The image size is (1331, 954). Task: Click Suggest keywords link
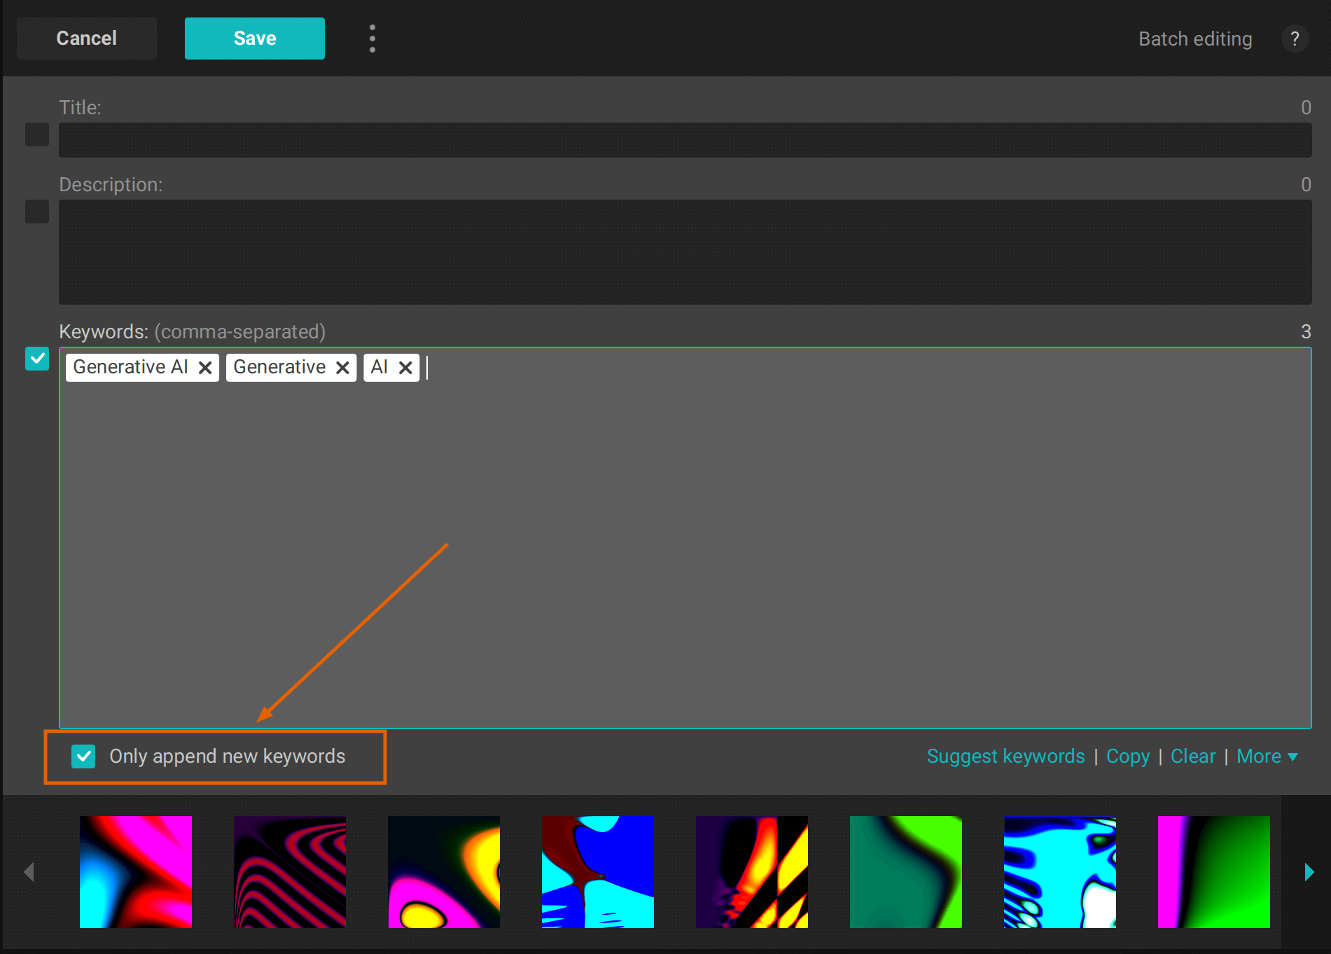click(1005, 756)
